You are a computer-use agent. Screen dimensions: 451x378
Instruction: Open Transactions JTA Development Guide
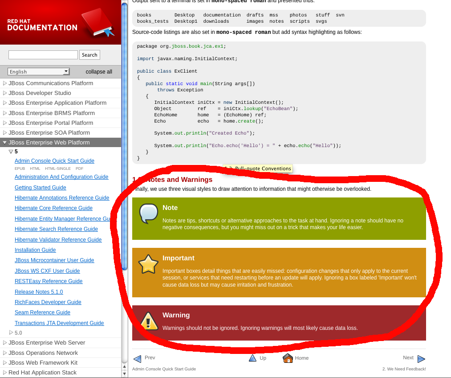point(59,323)
